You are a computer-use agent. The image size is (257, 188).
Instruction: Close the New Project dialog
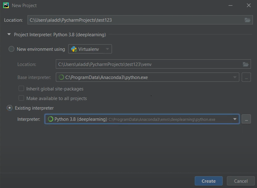click(249, 5)
